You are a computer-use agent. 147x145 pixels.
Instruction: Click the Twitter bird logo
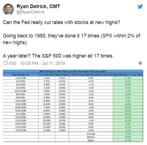140,6
